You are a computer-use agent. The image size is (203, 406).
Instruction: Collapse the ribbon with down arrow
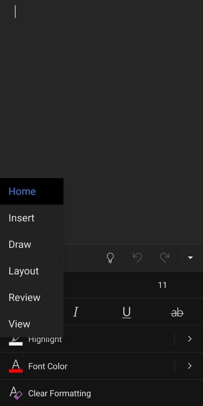click(190, 258)
